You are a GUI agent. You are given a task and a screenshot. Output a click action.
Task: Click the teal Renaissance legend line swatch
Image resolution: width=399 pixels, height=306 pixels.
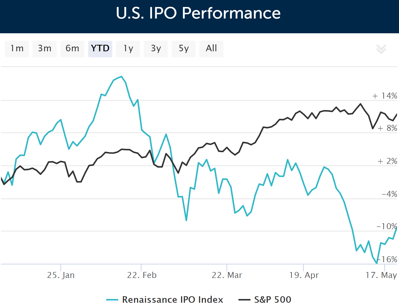pos(112,300)
